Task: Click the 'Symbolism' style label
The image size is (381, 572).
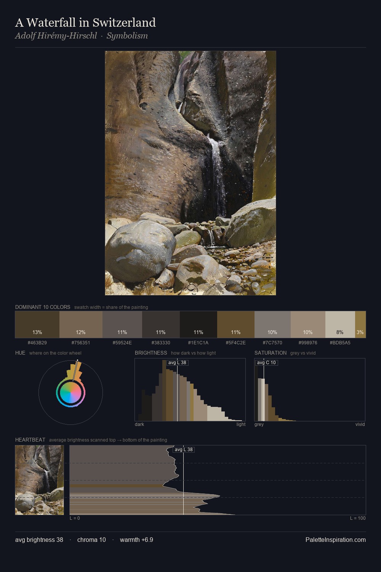Action: pos(127,36)
